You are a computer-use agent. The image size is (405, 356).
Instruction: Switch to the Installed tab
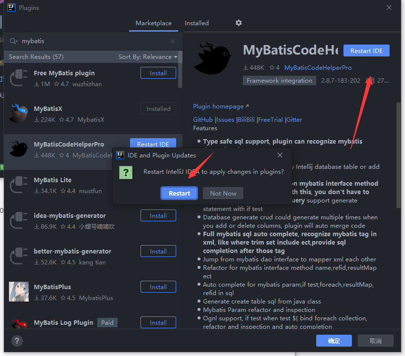tap(197, 23)
